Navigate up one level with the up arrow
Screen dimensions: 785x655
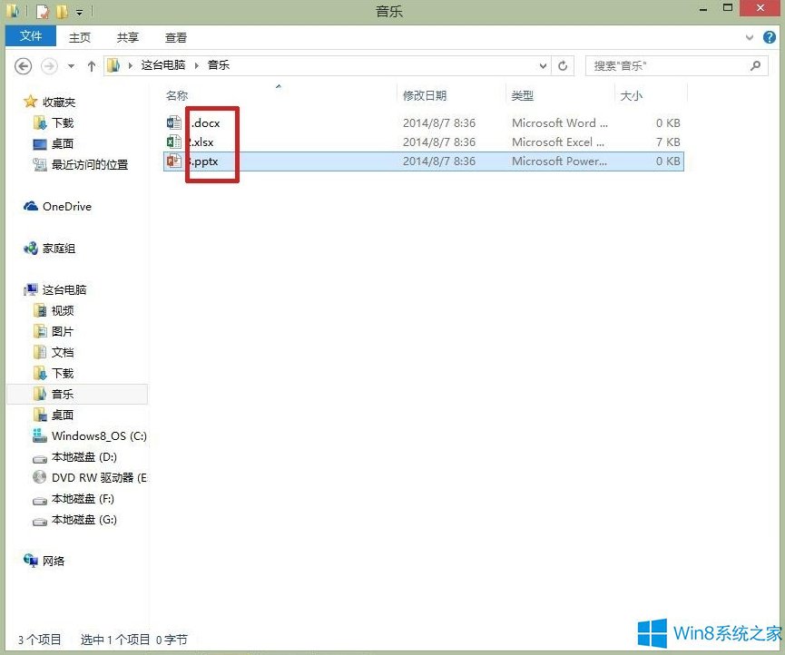93,65
